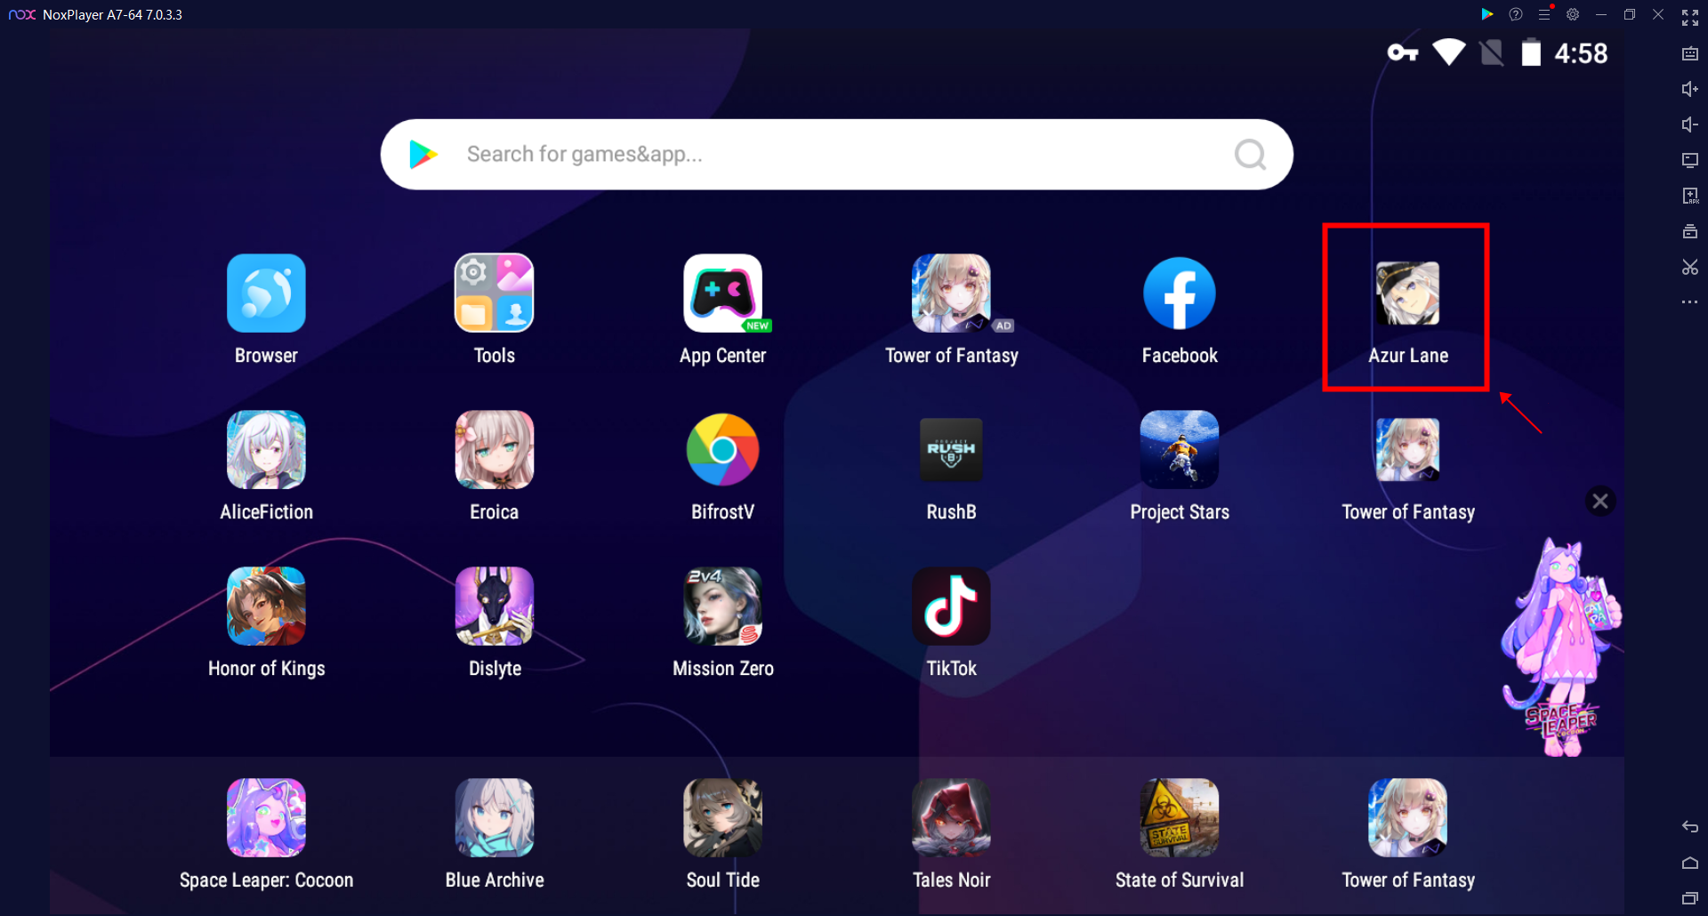The image size is (1708, 916).
Task: Launch Mission Zero
Action: pyautogui.click(x=723, y=607)
